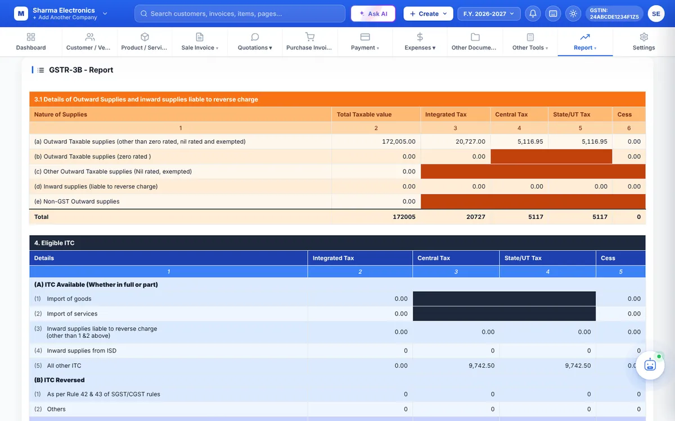Go to the Product / Services tab
The height and width of the screenshot is (421, 675).
click(145, 42)
